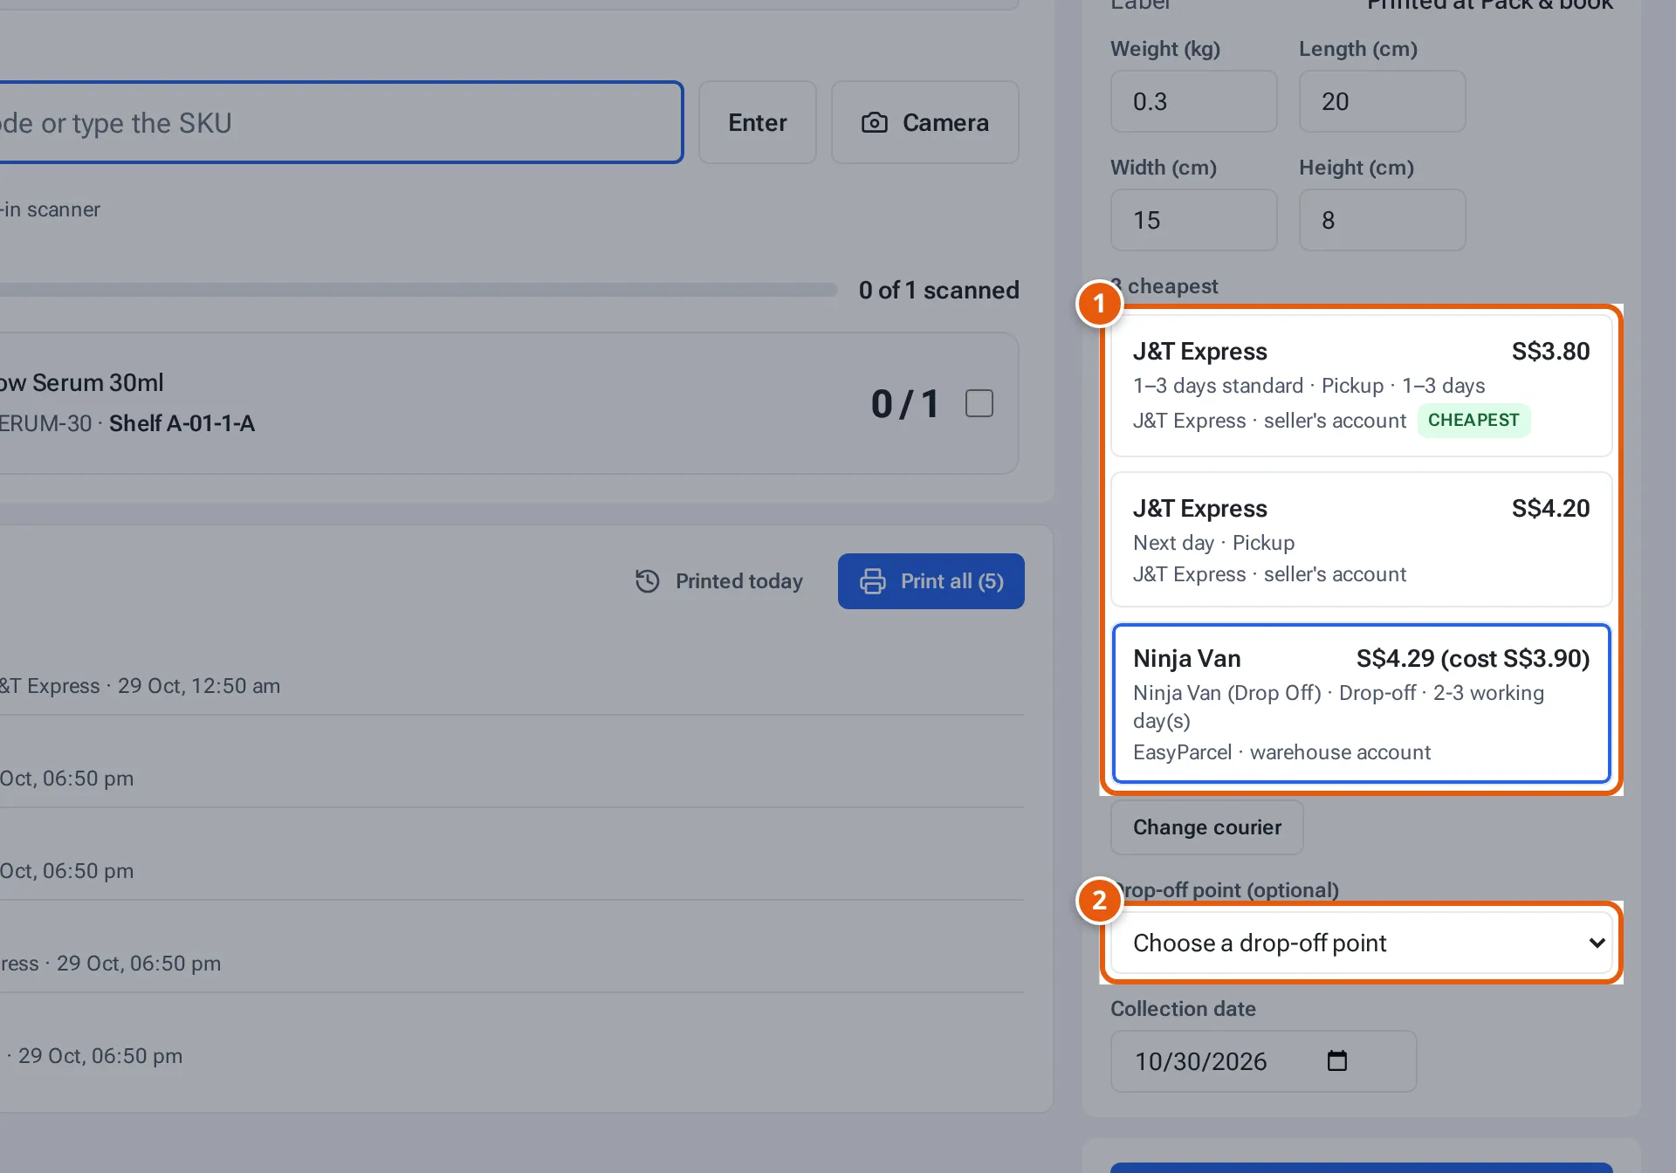Click the Enter button
The image size is (1676, 1173).
[757, 122]
